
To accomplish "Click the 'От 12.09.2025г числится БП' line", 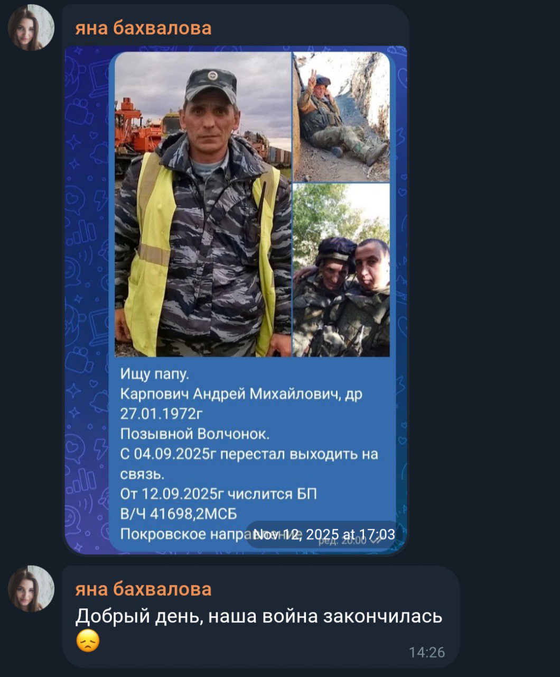I will click(x=219, y=494).
